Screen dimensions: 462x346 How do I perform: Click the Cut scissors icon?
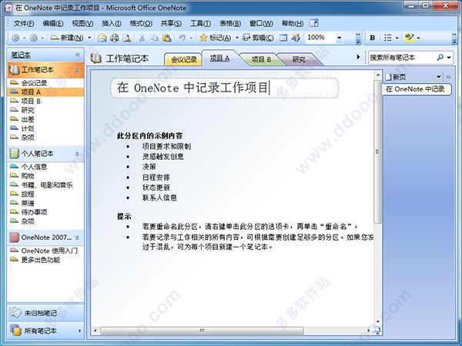pyautogui.click(x=142, y=38)
